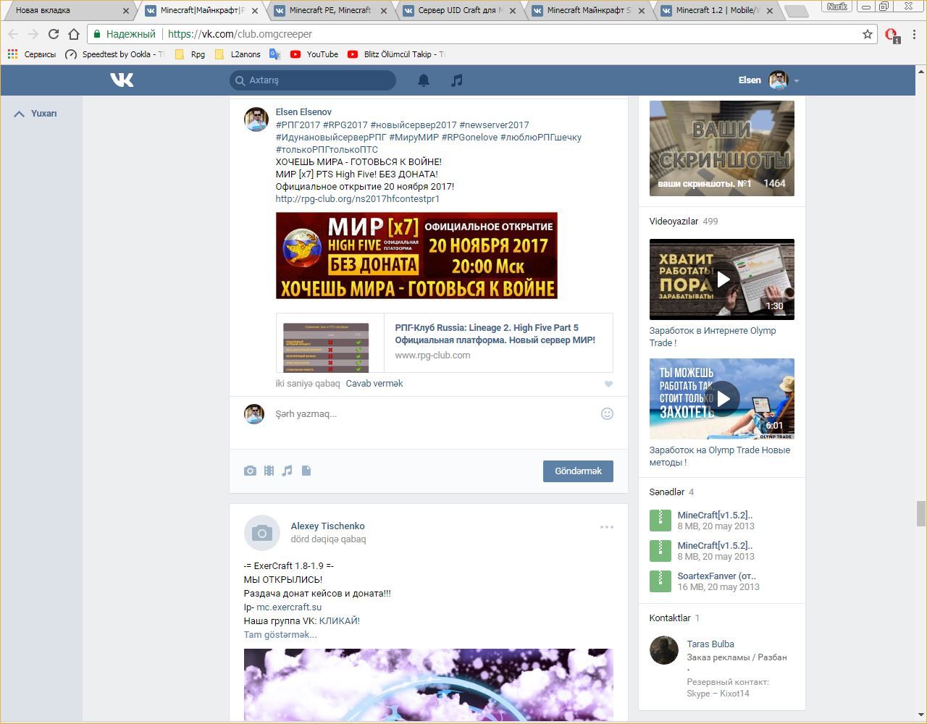Bookmark this page with the star icon

tap(868, 34)
